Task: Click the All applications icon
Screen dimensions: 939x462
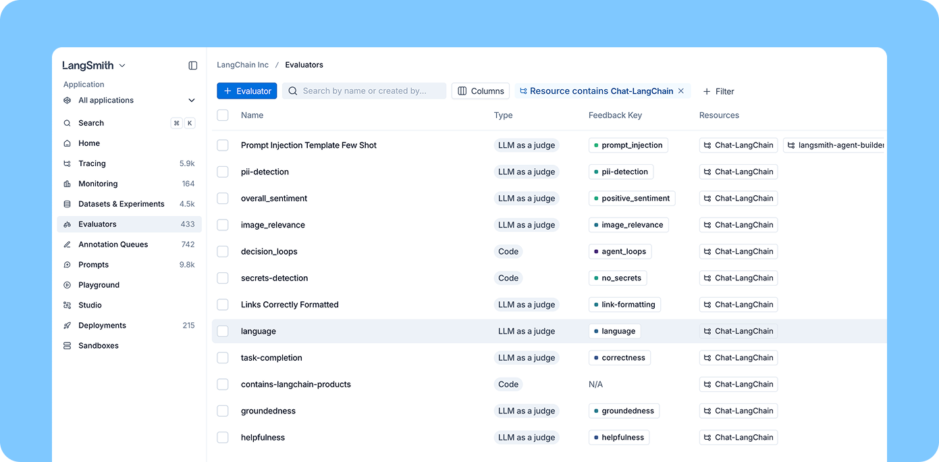Action: [x=68, y=101]
